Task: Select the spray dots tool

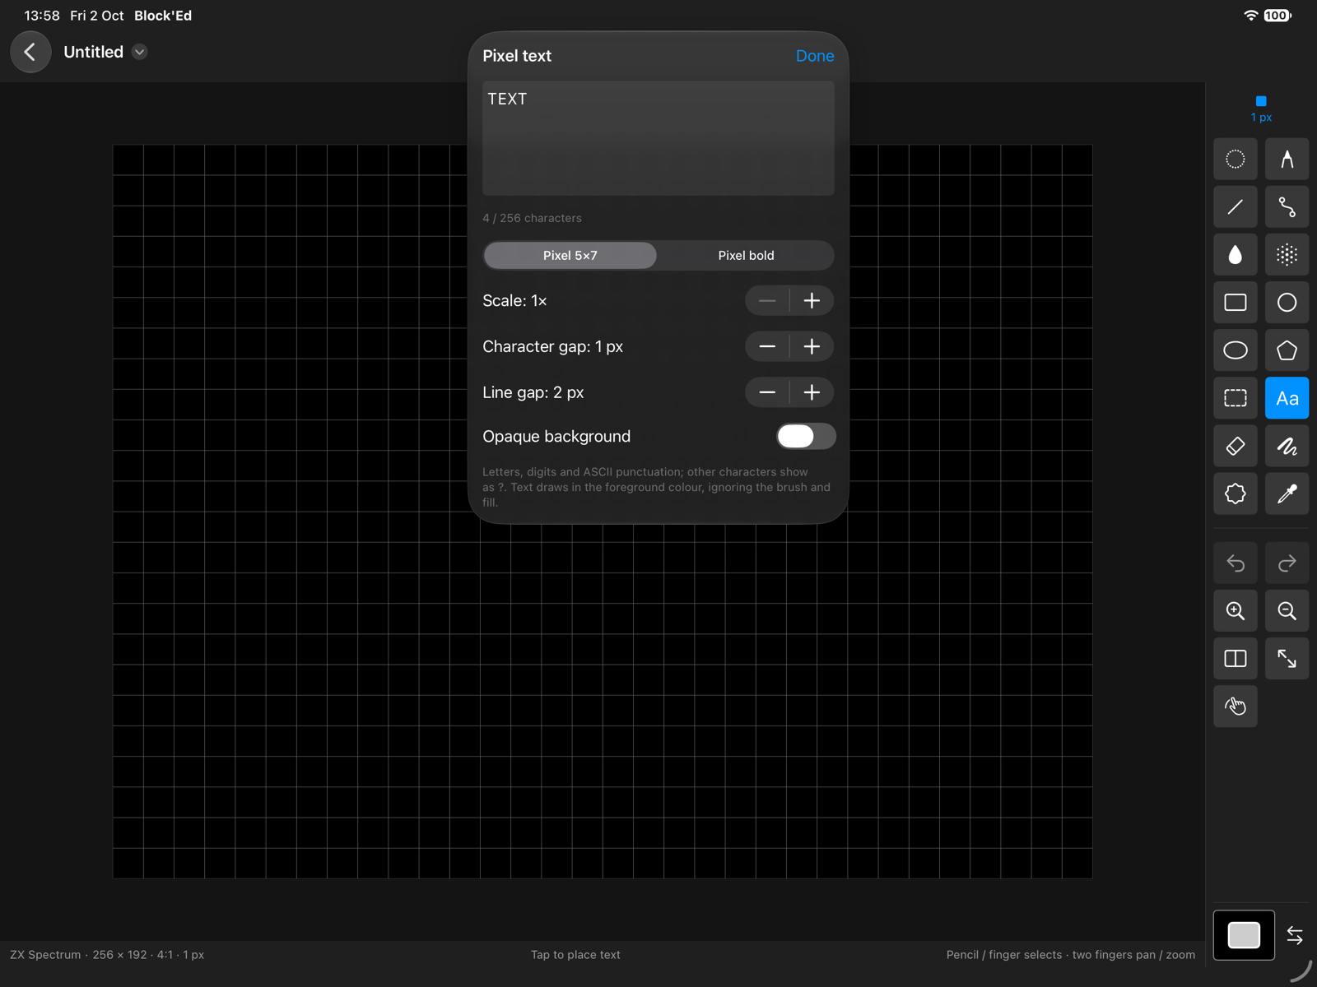Action: pyautogui.click(x=1287, y=255)
